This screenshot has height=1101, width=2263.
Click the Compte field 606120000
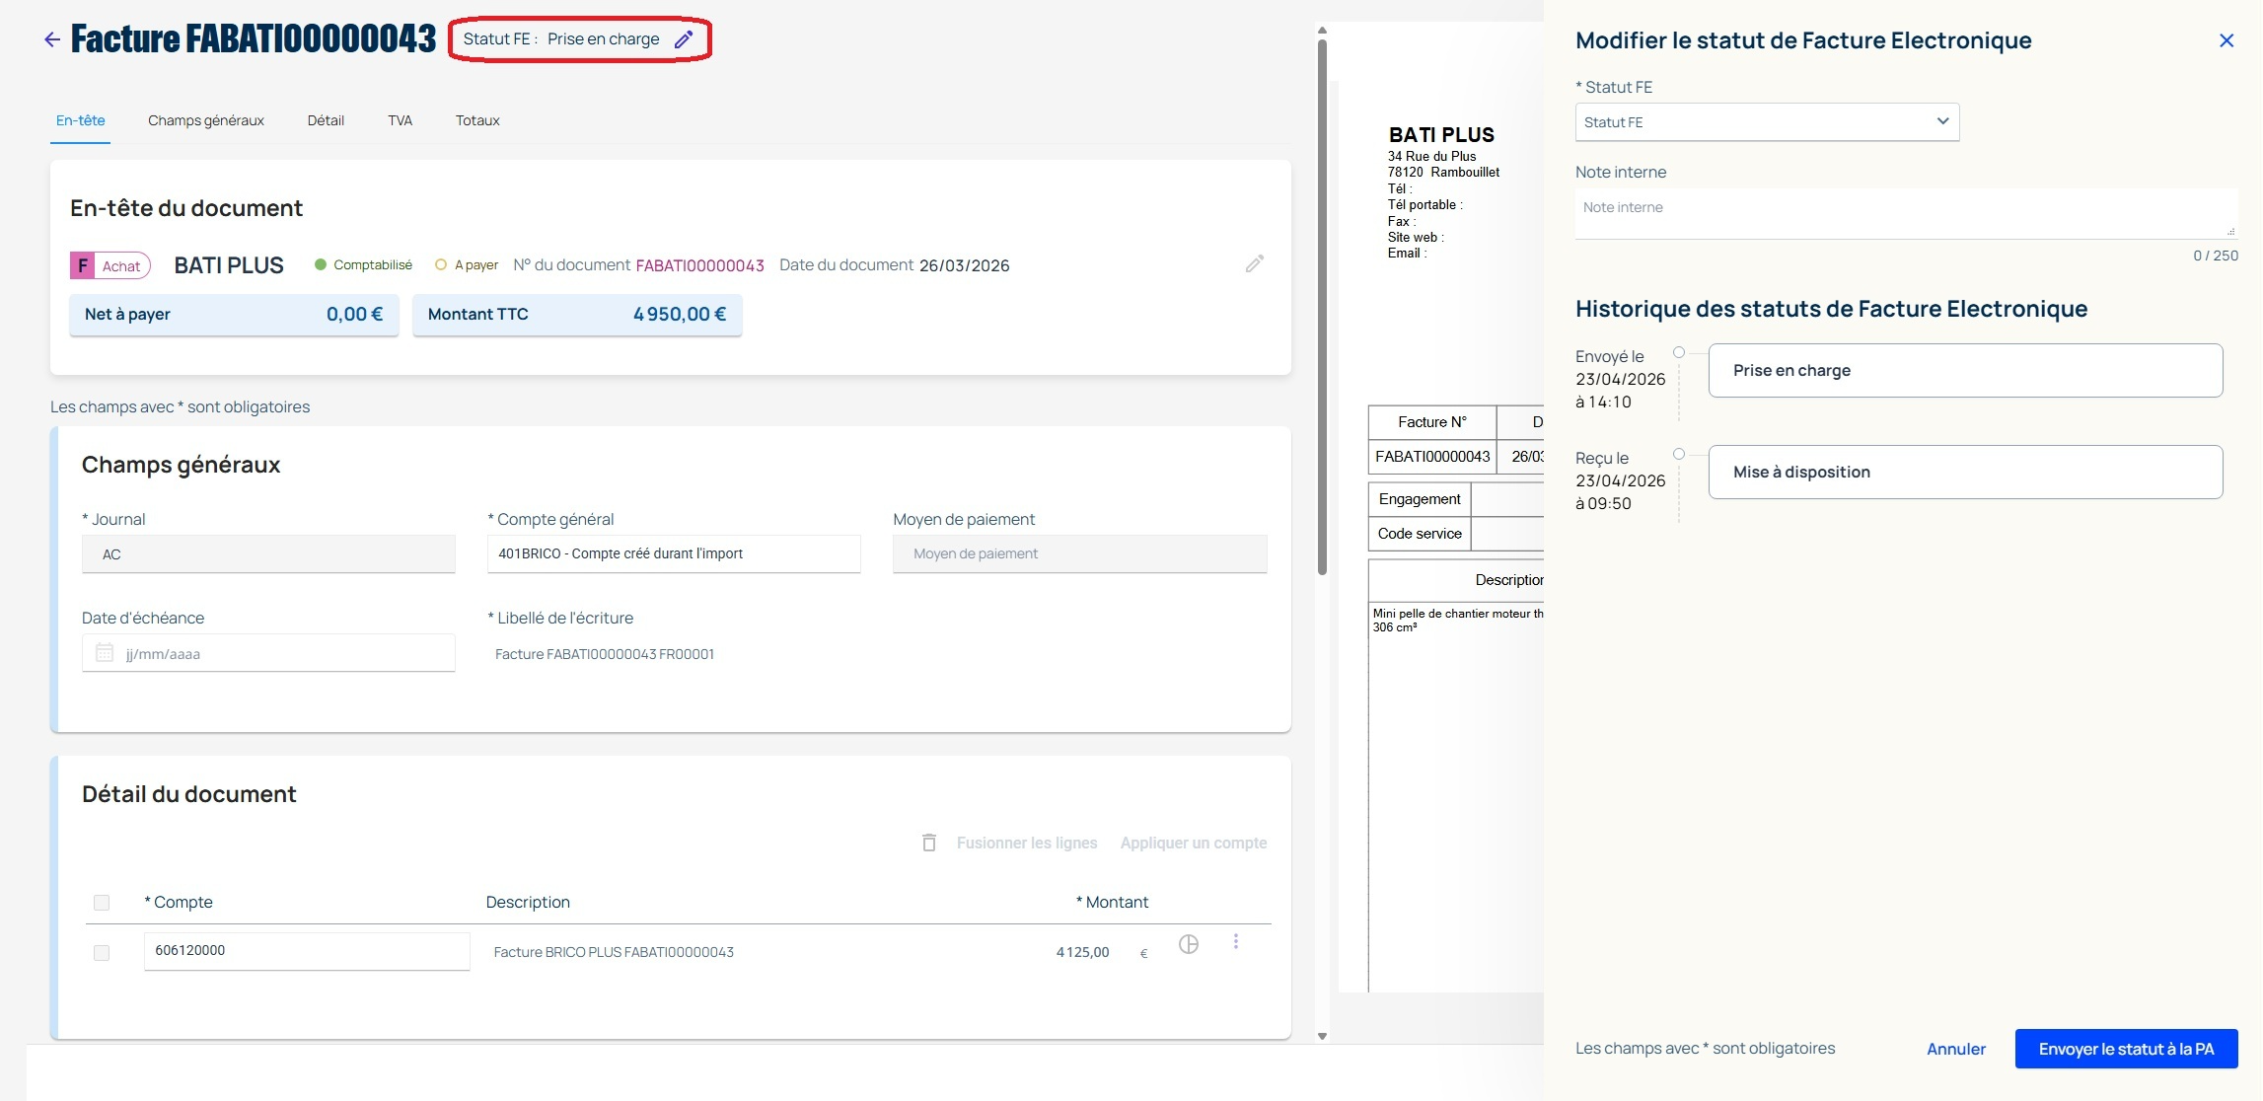307,951
